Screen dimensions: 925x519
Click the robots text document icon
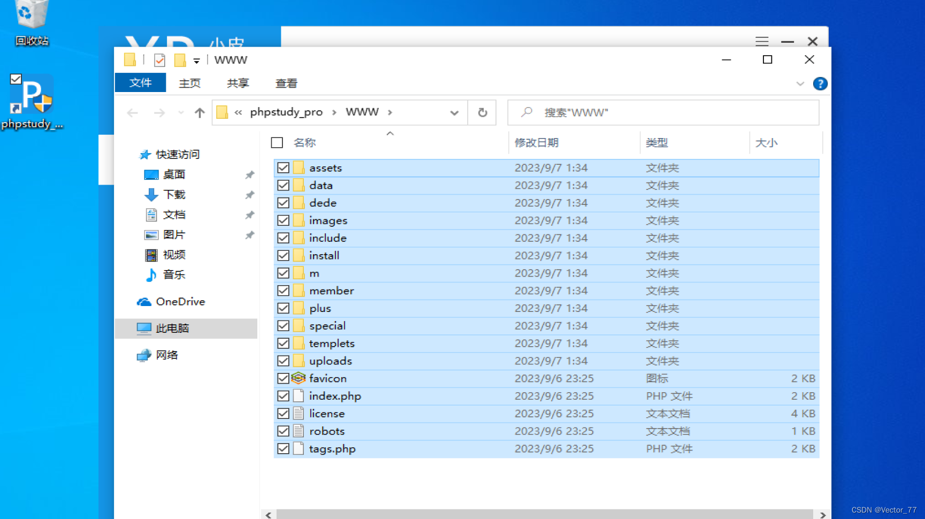click(299, 431)
